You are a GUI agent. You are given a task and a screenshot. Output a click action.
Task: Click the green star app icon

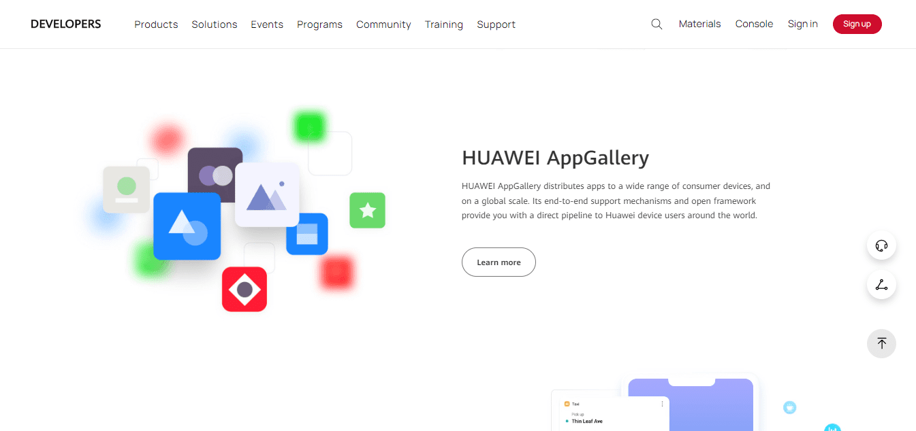click(x=368, y=210)
